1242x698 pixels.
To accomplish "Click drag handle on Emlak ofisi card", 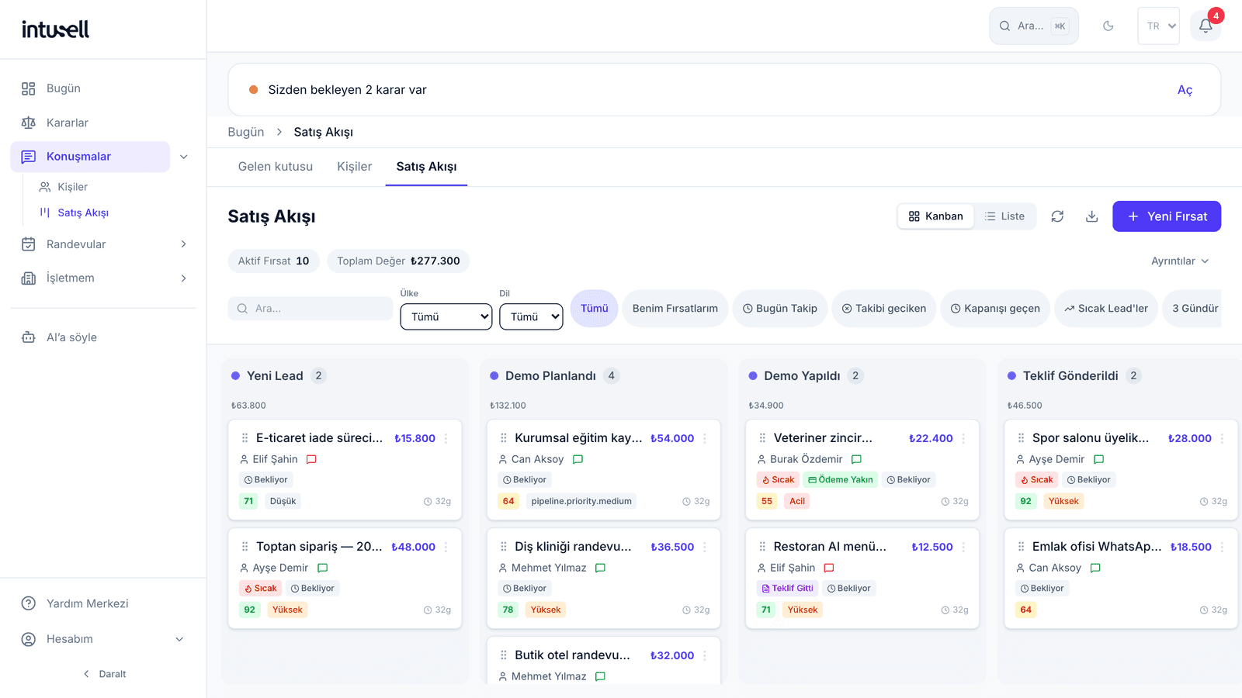I will (1021, 547).
